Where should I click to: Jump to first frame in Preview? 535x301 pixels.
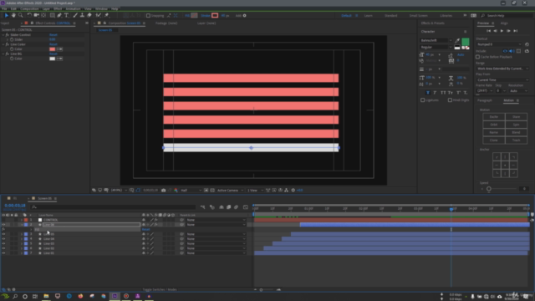488,31
